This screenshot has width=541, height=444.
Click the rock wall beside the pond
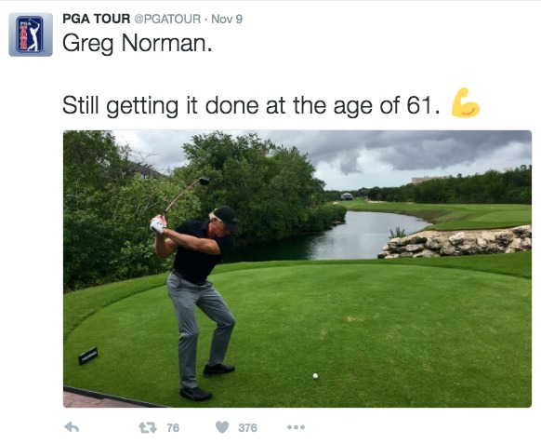[x=455, y=242]
